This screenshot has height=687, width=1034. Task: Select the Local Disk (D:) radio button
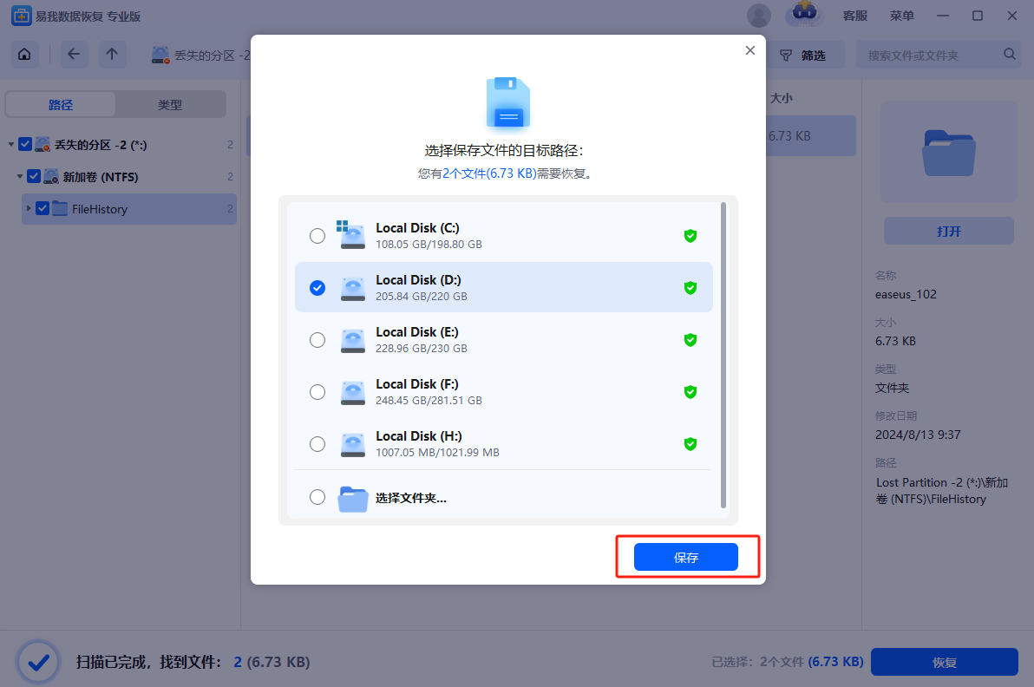[317, 288]
